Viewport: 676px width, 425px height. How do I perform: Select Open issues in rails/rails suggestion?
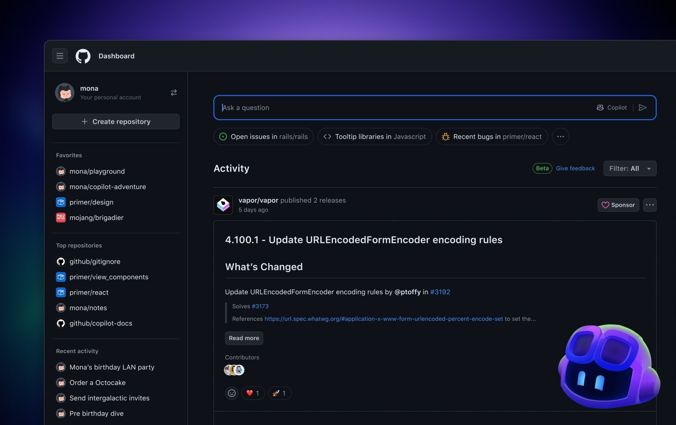point(264,136)
